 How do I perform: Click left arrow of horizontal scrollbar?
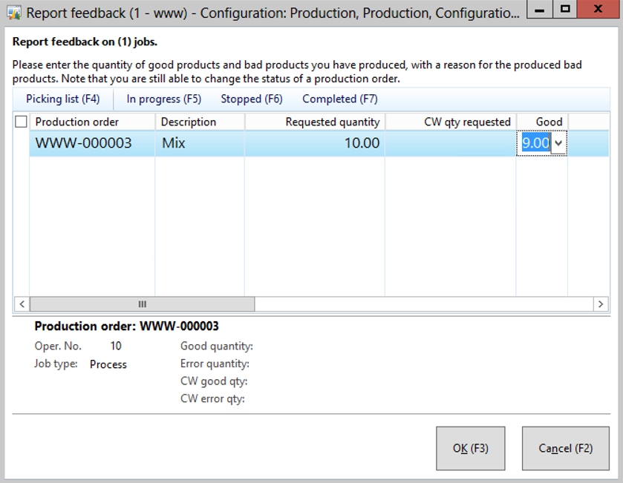pyautogui.click(x=22, y=304)
